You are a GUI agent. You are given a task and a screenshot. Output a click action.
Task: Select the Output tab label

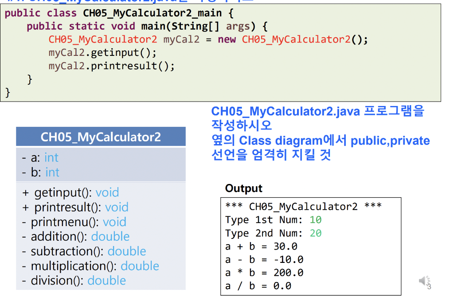click(x=243, y=188)
